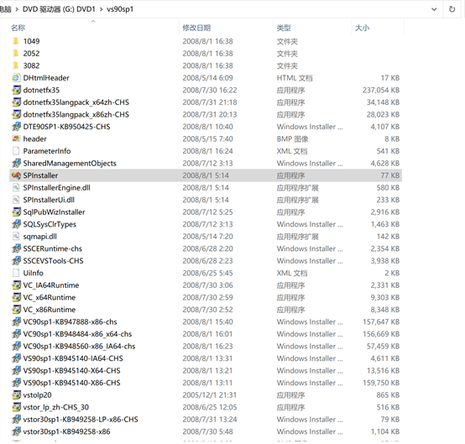The width and height of the screenshot is (465, 444).
Task: Click the 237,054 KB size value
Action: point(381,90)
